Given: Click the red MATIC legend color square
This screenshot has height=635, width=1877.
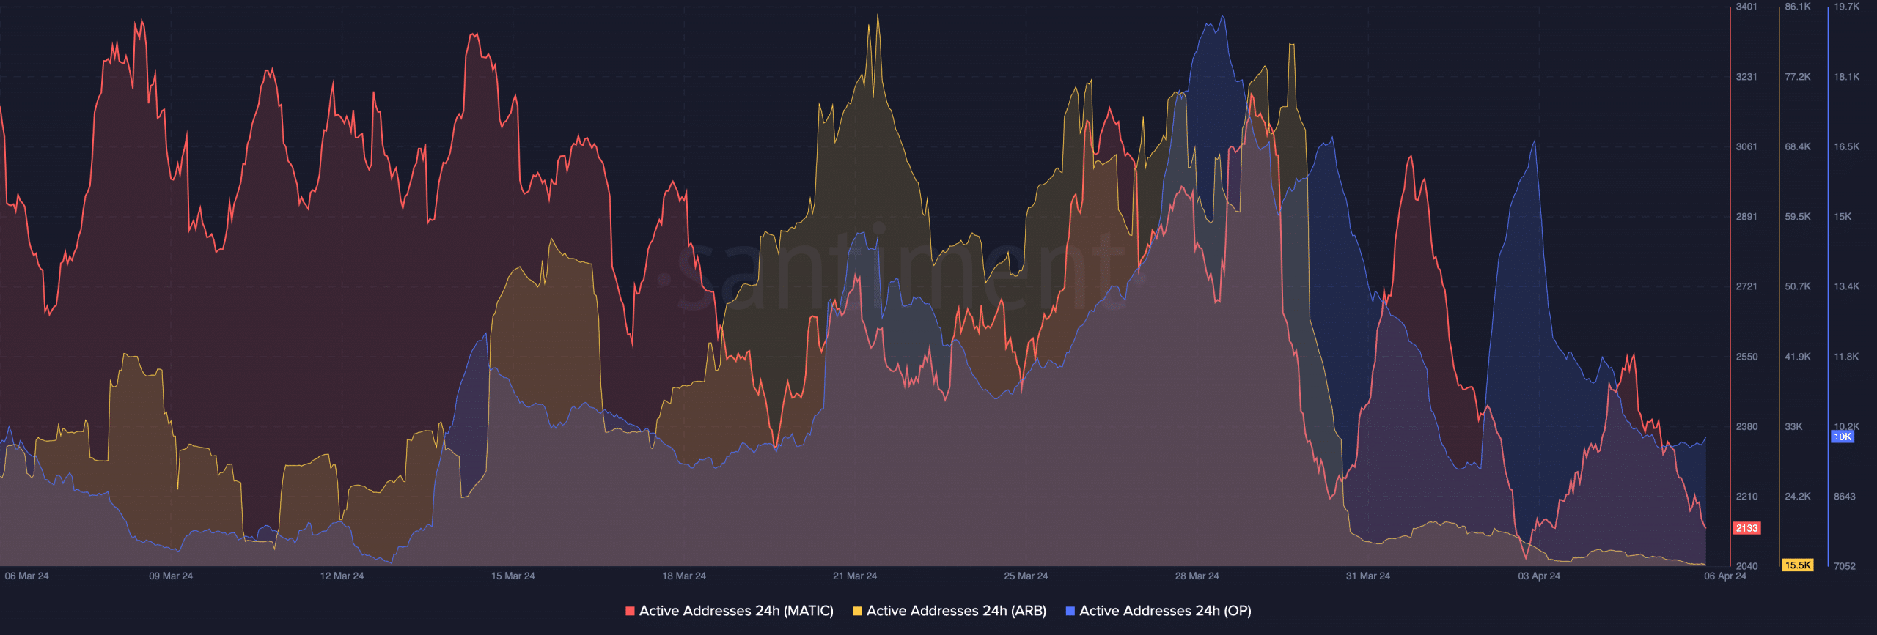Looking at the screenshot, I should click(630, 611).
